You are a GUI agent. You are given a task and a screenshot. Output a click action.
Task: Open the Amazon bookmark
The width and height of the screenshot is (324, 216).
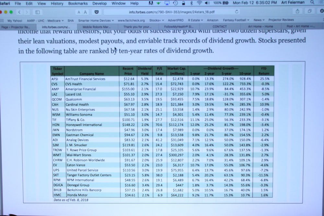(x=213, y=20)
